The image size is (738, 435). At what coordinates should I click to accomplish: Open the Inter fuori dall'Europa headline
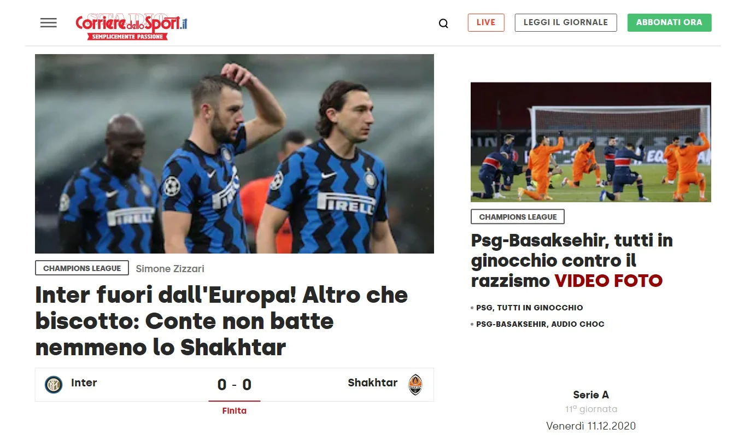click(x=221, y=321)
